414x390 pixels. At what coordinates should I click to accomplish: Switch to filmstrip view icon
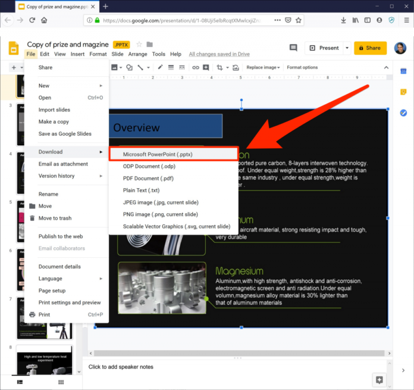click(20, 382)
